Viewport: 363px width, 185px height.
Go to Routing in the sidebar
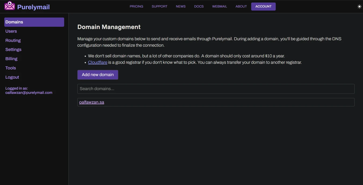[13, 40]
